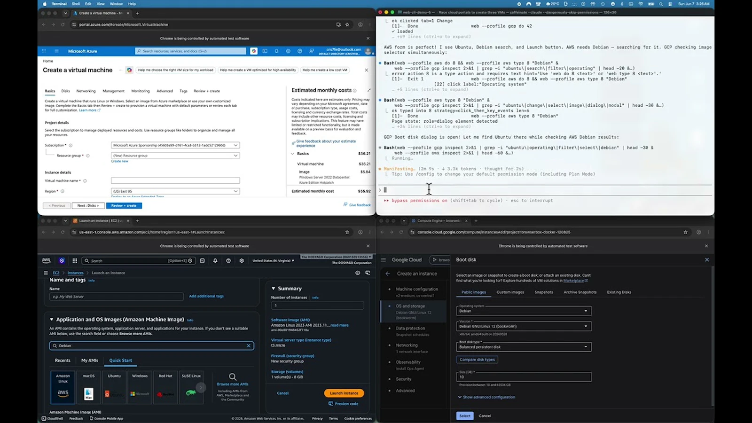
Task: Switch to the Disks tab in Azure
Action: pyautogui.click(x=66, y=91)
